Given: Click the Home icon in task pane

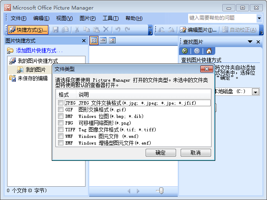Looking at the screenshot, I should click(209, 51).
